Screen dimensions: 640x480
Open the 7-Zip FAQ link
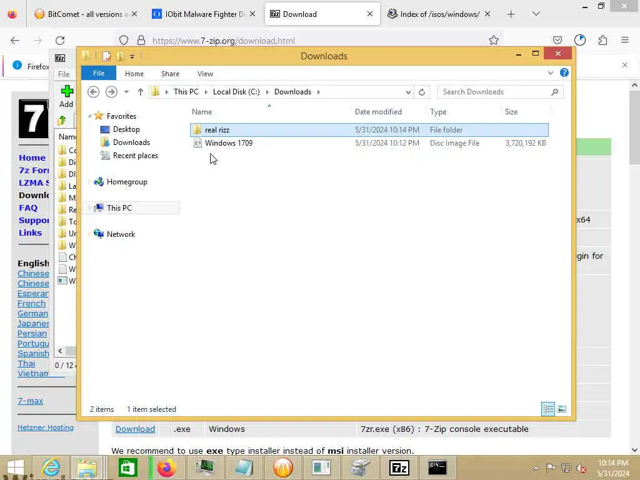(28, 207)
